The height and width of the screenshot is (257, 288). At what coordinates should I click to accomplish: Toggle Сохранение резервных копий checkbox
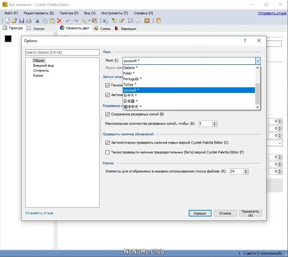[107, 114]
